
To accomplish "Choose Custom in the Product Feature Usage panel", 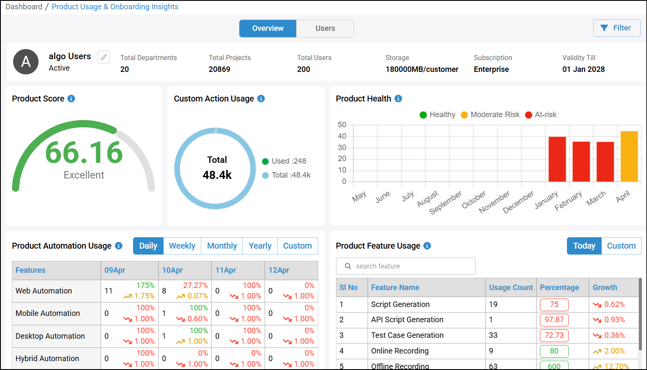I will click(x=621, y=246).
